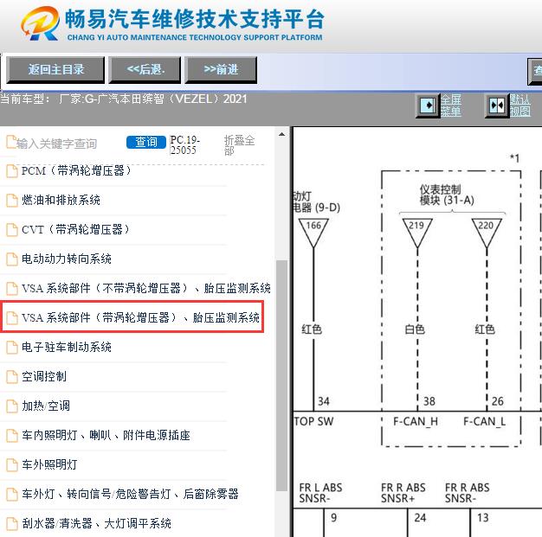Open 刮水器/清洗器、大灯调平系统 item

96,523
